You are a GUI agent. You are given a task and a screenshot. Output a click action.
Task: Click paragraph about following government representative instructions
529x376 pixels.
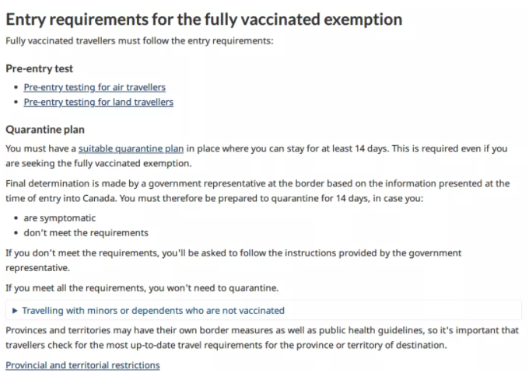pos(233,259)
